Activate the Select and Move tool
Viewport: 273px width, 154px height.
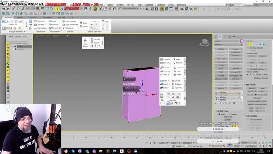coord(57,9)
